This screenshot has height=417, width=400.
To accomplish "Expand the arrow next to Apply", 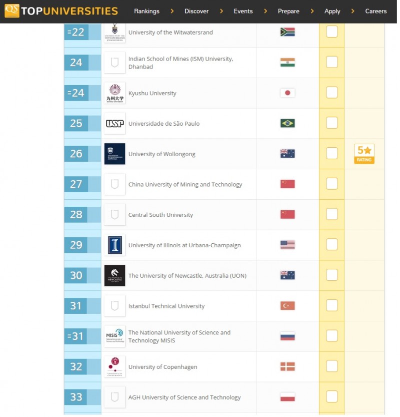I will click(352, 11).
